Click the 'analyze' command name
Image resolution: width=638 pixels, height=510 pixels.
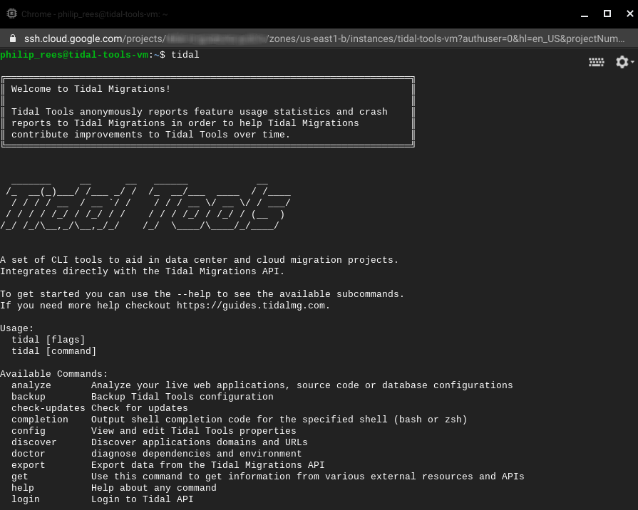pos(31,385)
